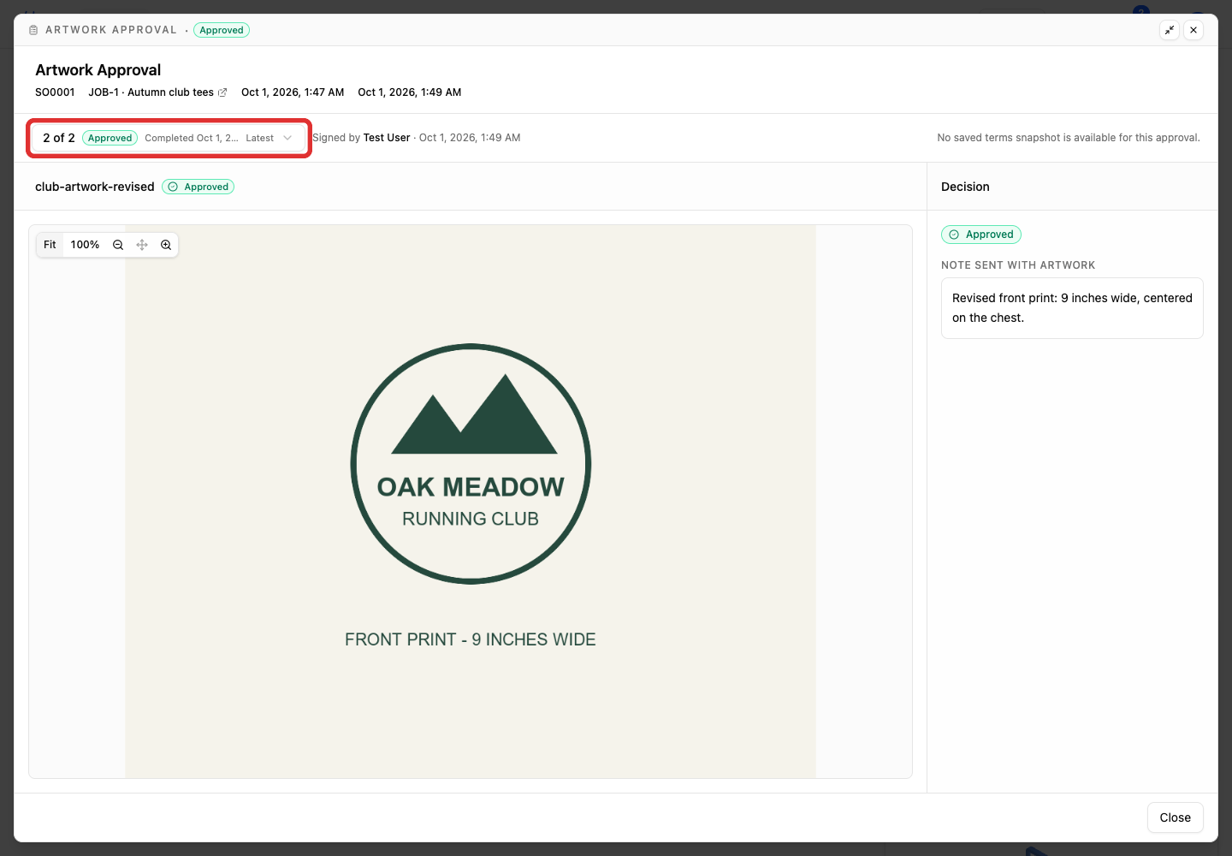
Task: Click the 'Decision' panel heading
Action: point(965,187)
